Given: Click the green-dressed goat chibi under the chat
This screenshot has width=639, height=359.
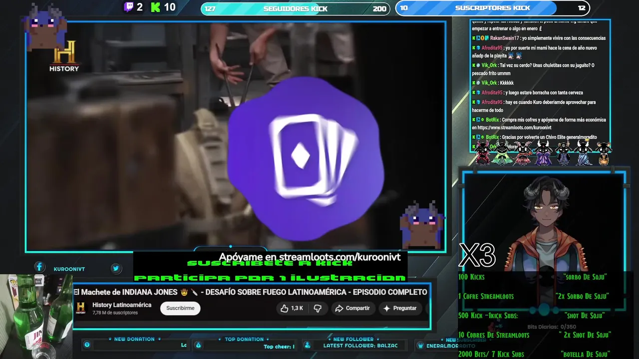Looking at the screenshot, I should 501,153.
